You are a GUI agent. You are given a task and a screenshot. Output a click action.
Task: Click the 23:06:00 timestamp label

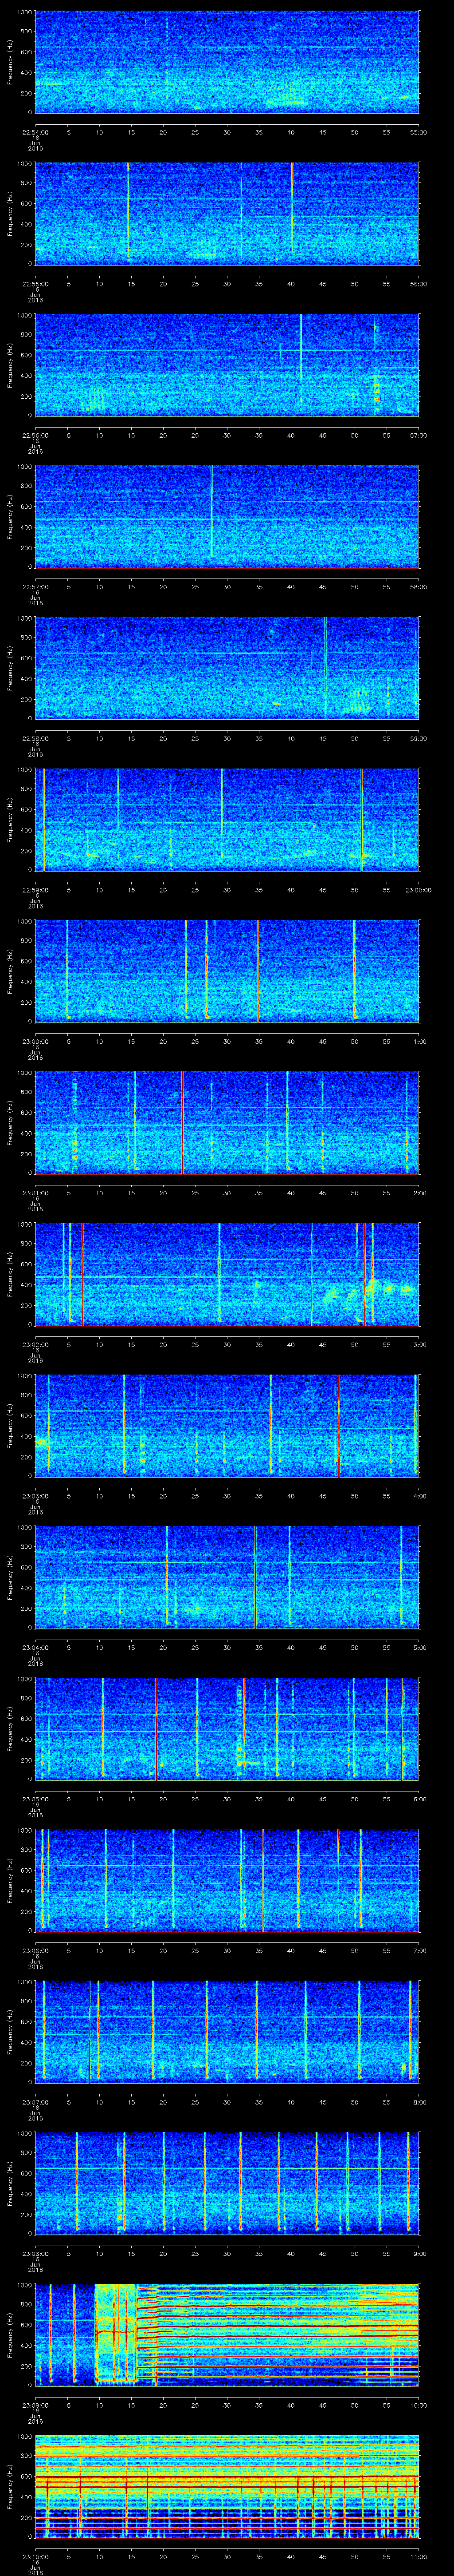coord(35,1950)
